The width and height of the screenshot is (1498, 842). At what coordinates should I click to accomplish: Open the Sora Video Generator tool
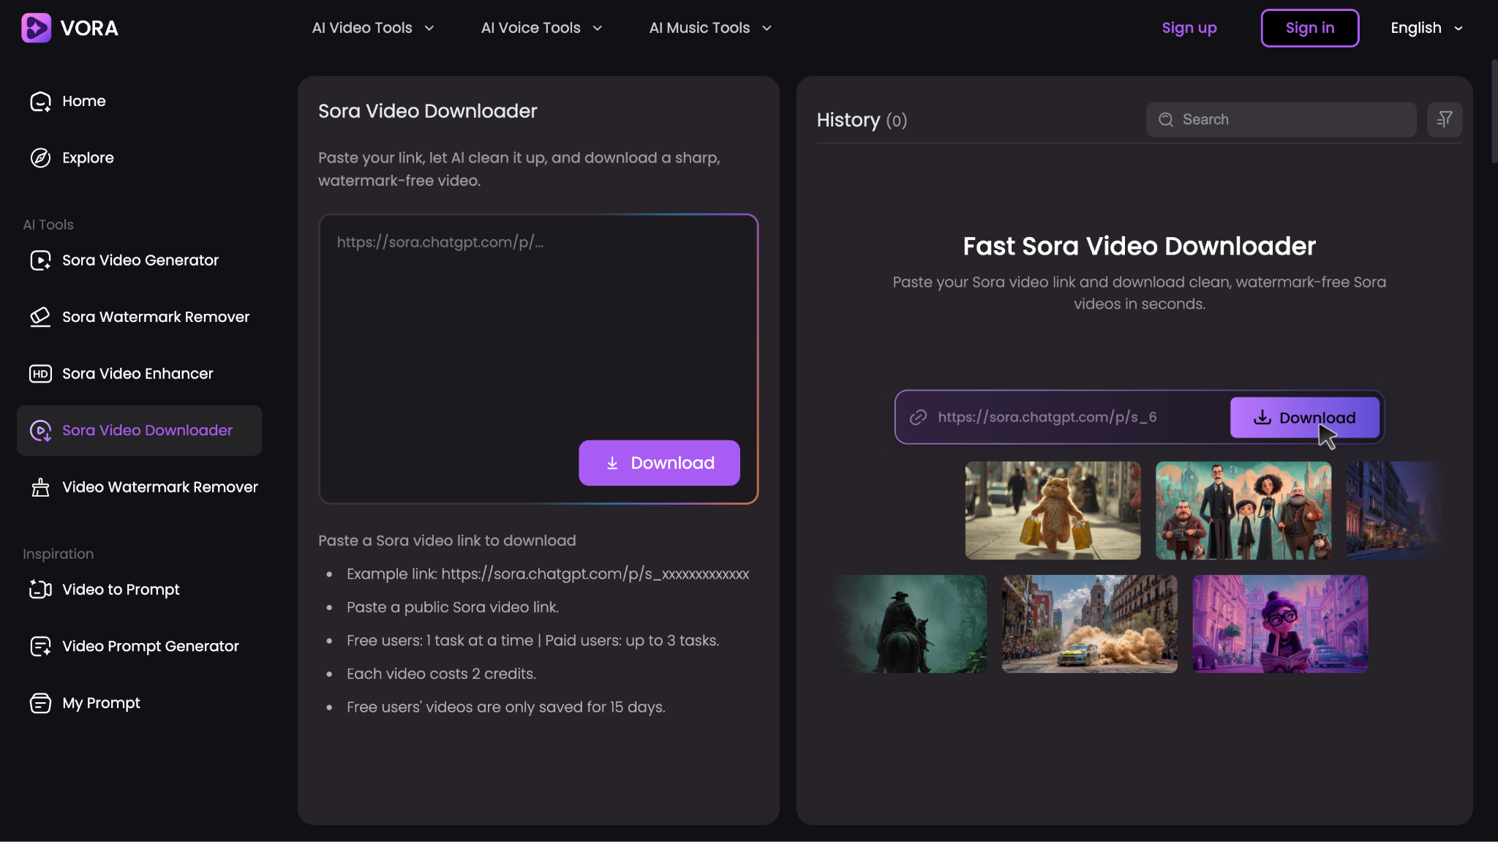point(140,260)
